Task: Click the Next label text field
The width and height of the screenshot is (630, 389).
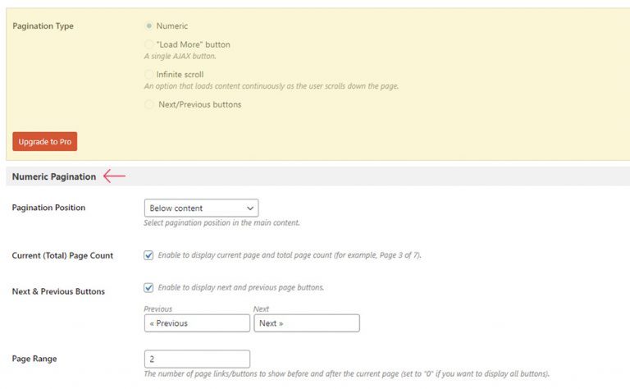Action: [307, 323]
